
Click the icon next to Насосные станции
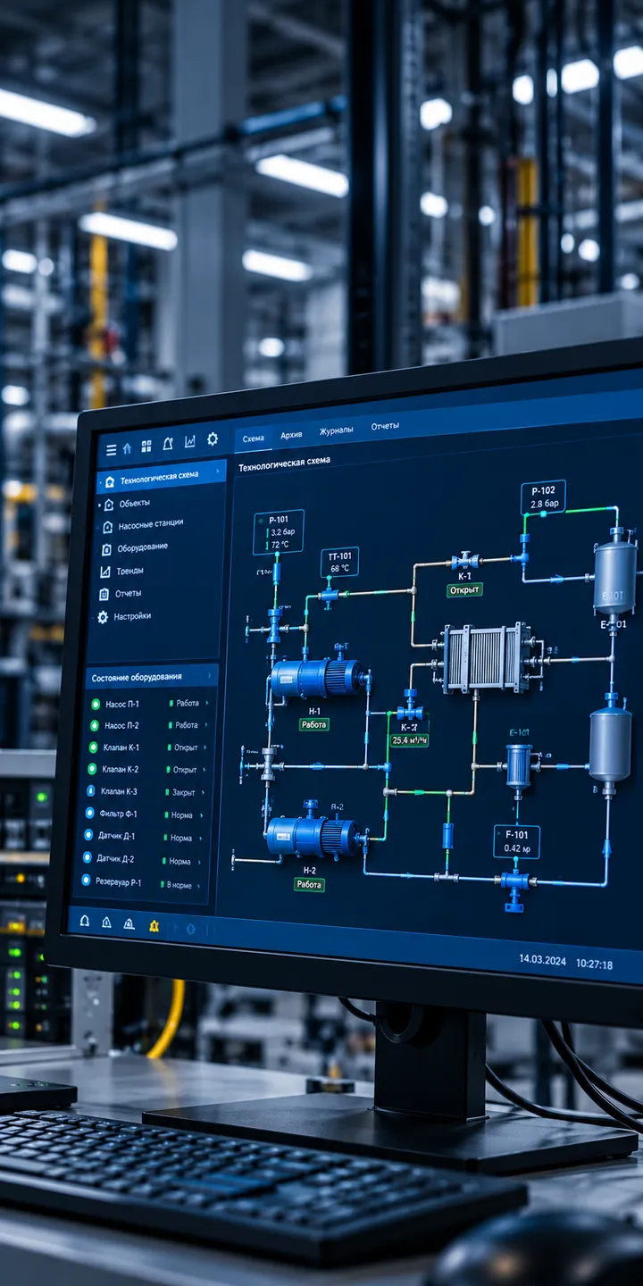tap(108, 527)
